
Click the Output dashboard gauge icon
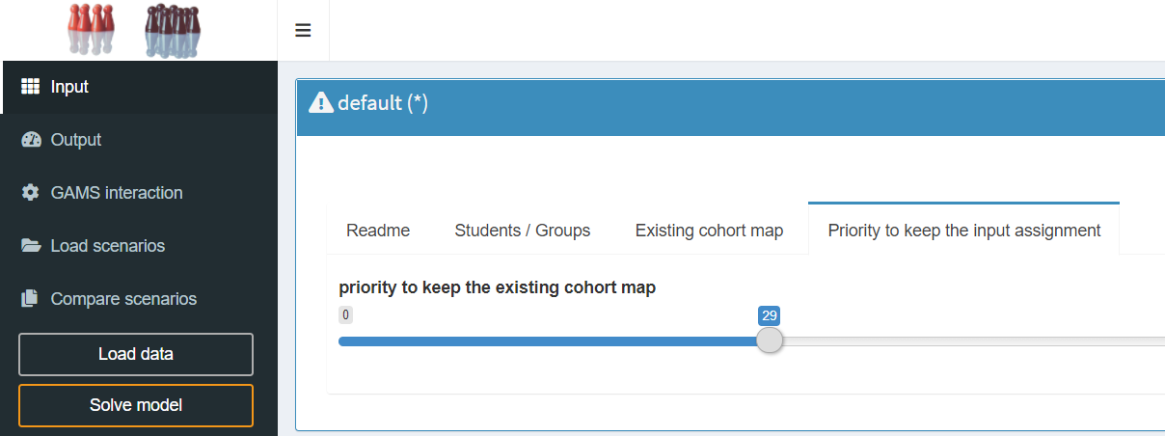pos(30,140)
